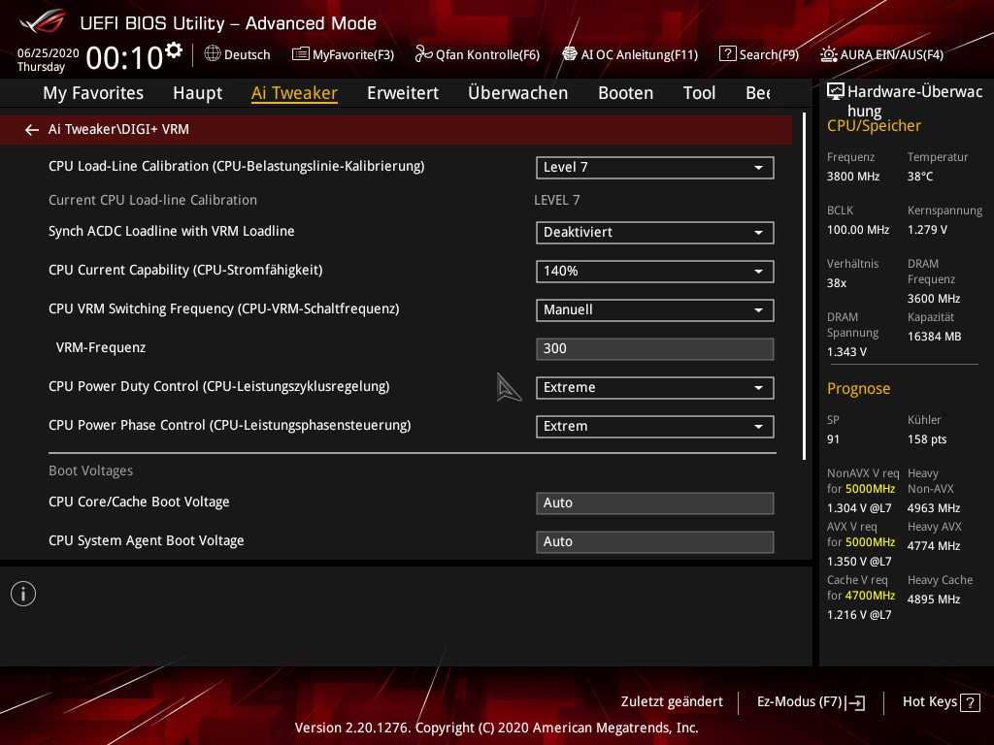Image resolution: width=994 pixels, height=745 pixels.
Task: Click the Hardware monitor screen icon
Action: coord(836,92)
